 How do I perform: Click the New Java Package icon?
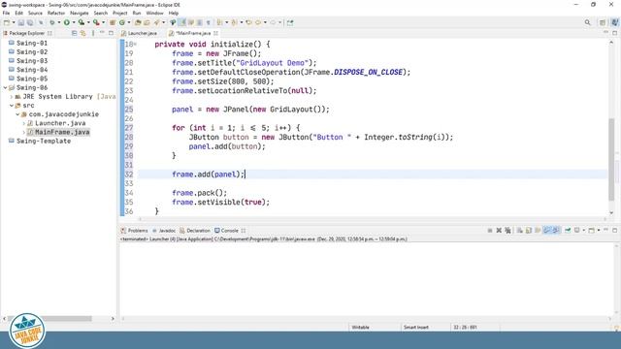click(113, 22)
